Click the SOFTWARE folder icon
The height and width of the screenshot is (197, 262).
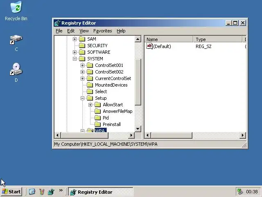pyautogui.click(x=82, y=52)
